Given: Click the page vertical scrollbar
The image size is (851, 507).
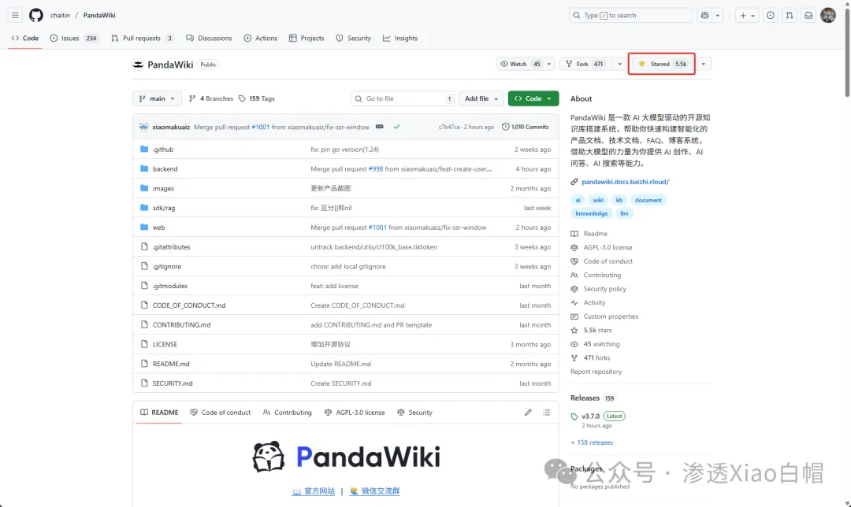Looking at the screenshot, I should tap(847, 51).
